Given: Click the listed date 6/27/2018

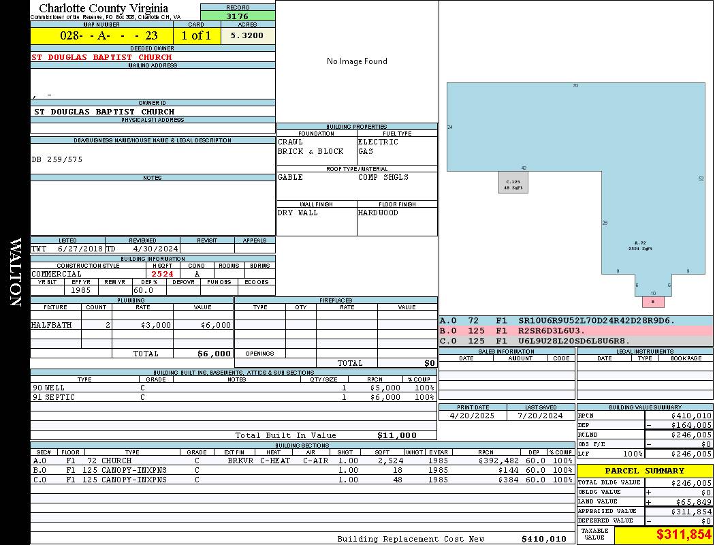Looking at the screenshot, I should click(x=80, y=249).
